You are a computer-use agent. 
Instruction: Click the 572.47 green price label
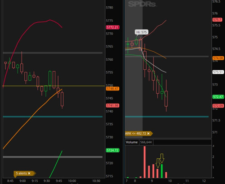coord(218,97)
